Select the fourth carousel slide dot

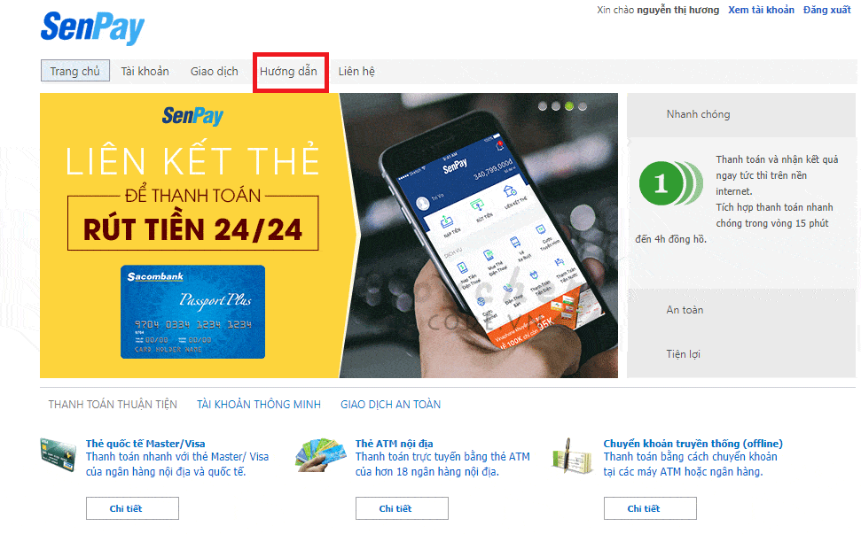pos(583,105)
